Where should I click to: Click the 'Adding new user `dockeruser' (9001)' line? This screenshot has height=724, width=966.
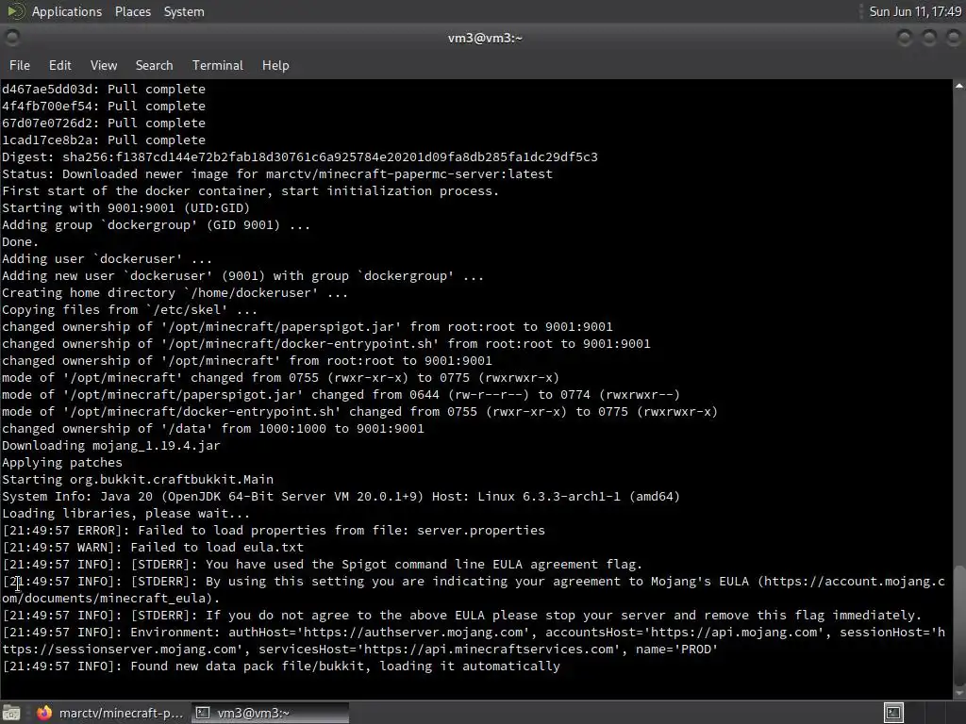(242, 276)
